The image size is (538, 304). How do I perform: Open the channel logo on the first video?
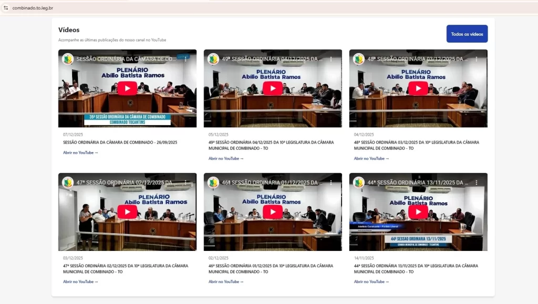[x=67, y=59]
